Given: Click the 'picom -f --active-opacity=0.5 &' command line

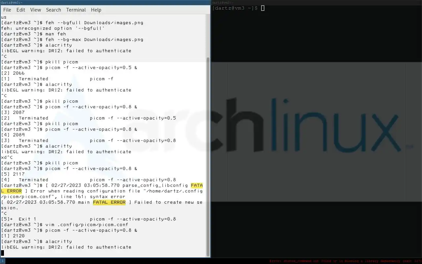Looking at the screenshot, I should [x=69, y=68].
